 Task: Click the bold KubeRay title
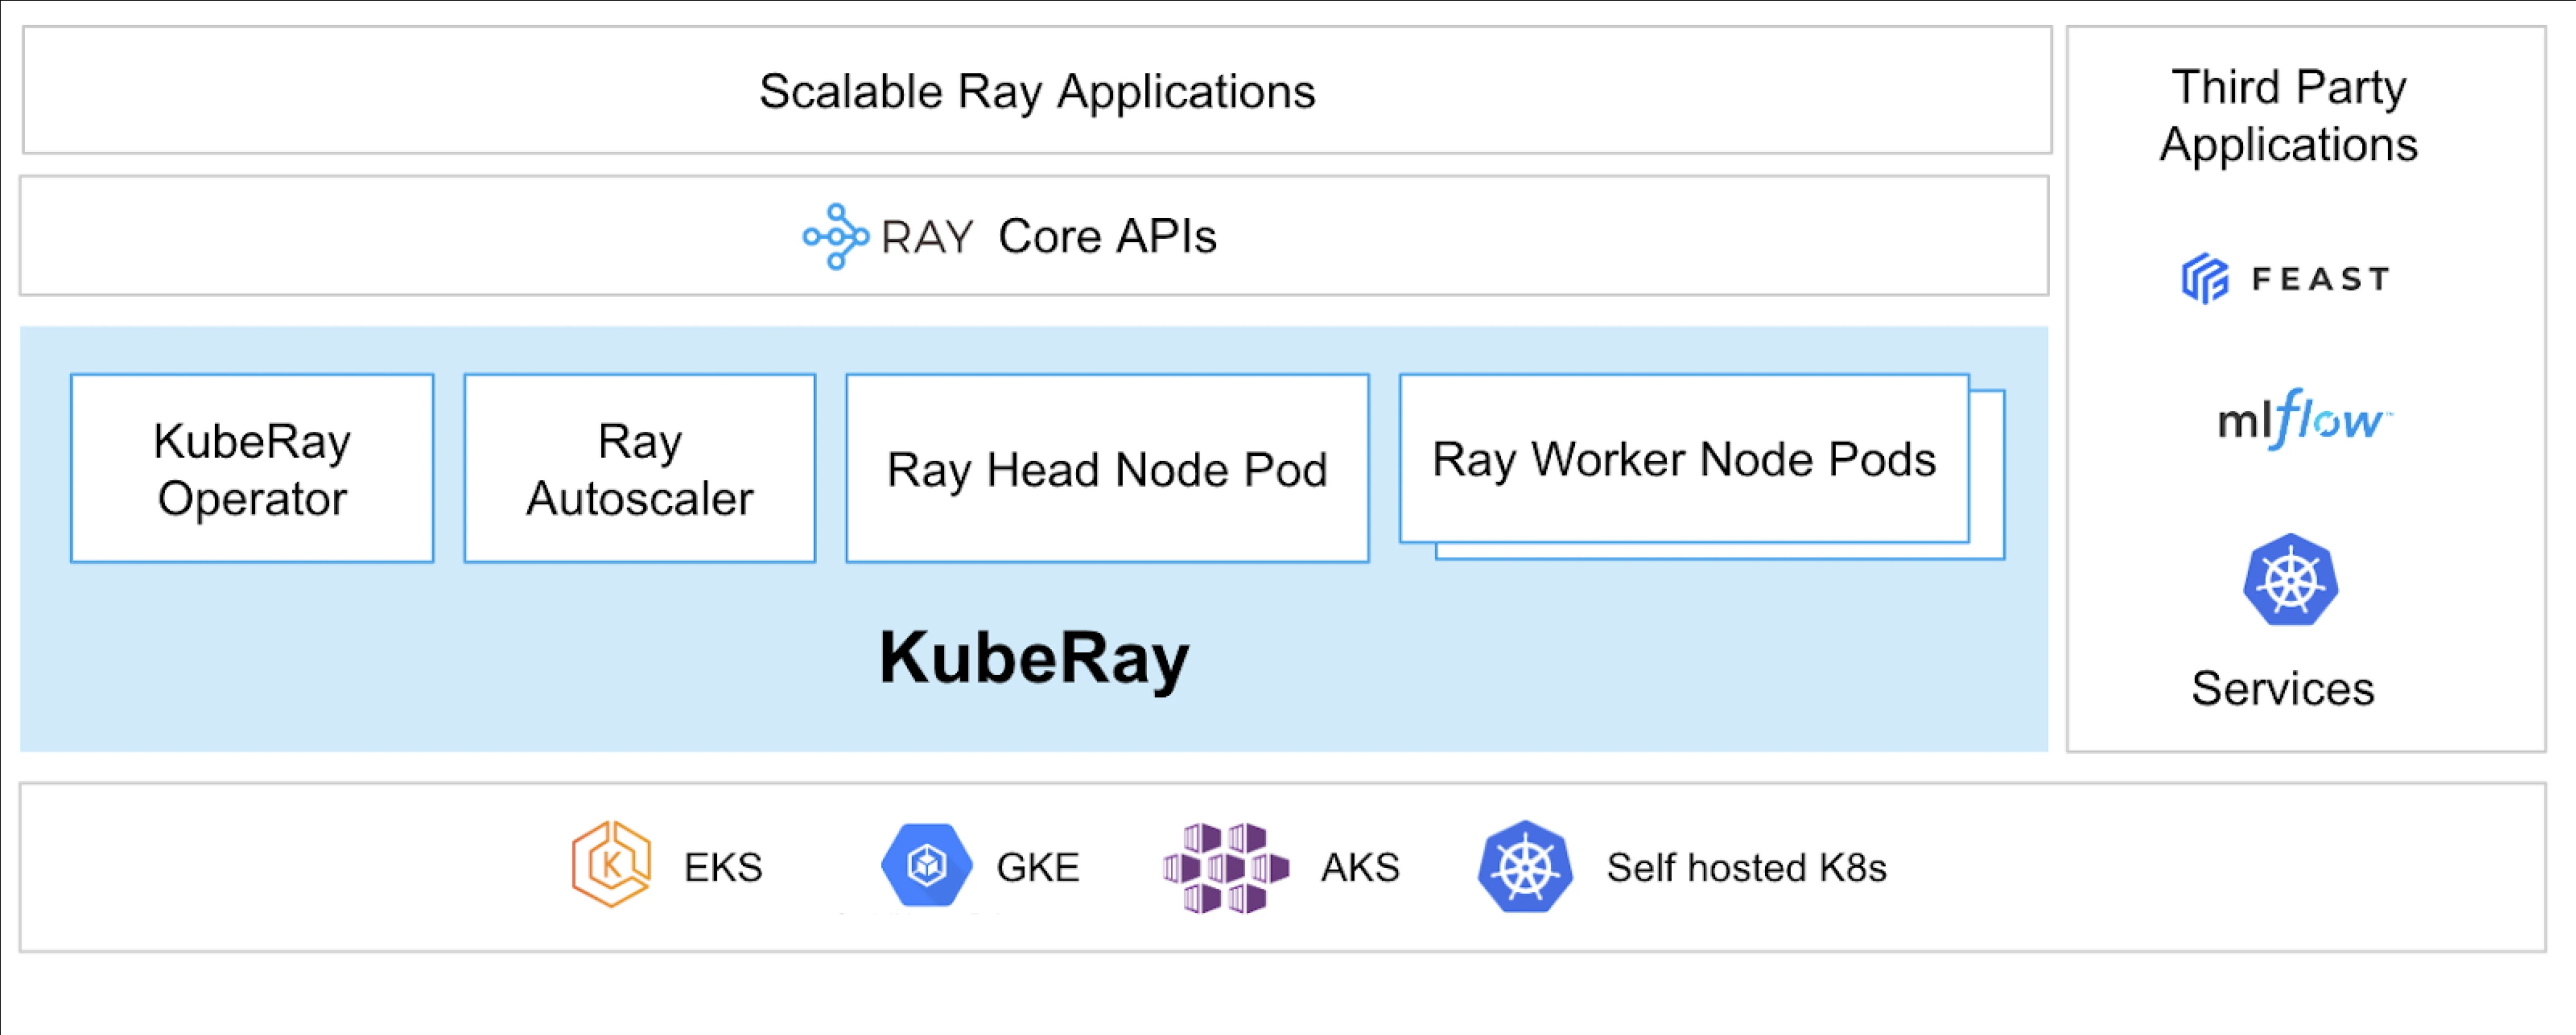[x=1034, y=657]
